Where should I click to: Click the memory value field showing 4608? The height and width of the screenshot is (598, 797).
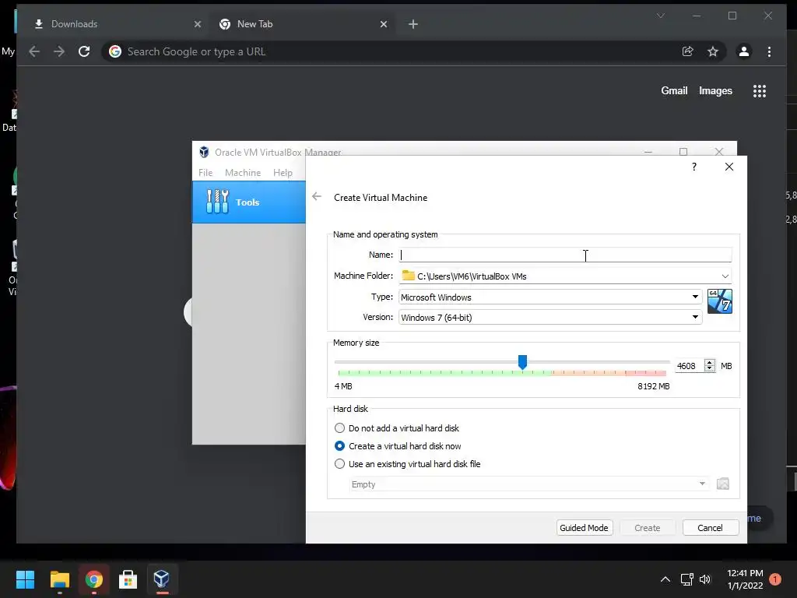[x=689, y=366]
